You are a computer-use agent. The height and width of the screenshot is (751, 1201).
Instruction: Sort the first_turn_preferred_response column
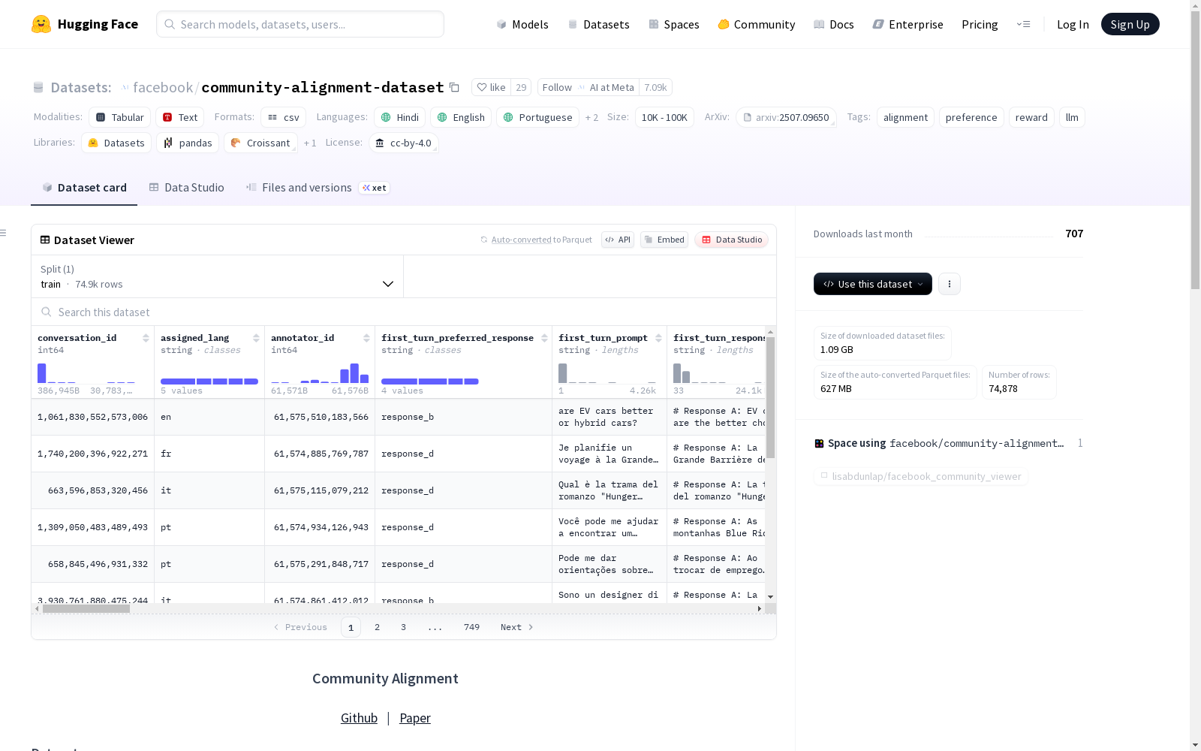click(544, 338)
